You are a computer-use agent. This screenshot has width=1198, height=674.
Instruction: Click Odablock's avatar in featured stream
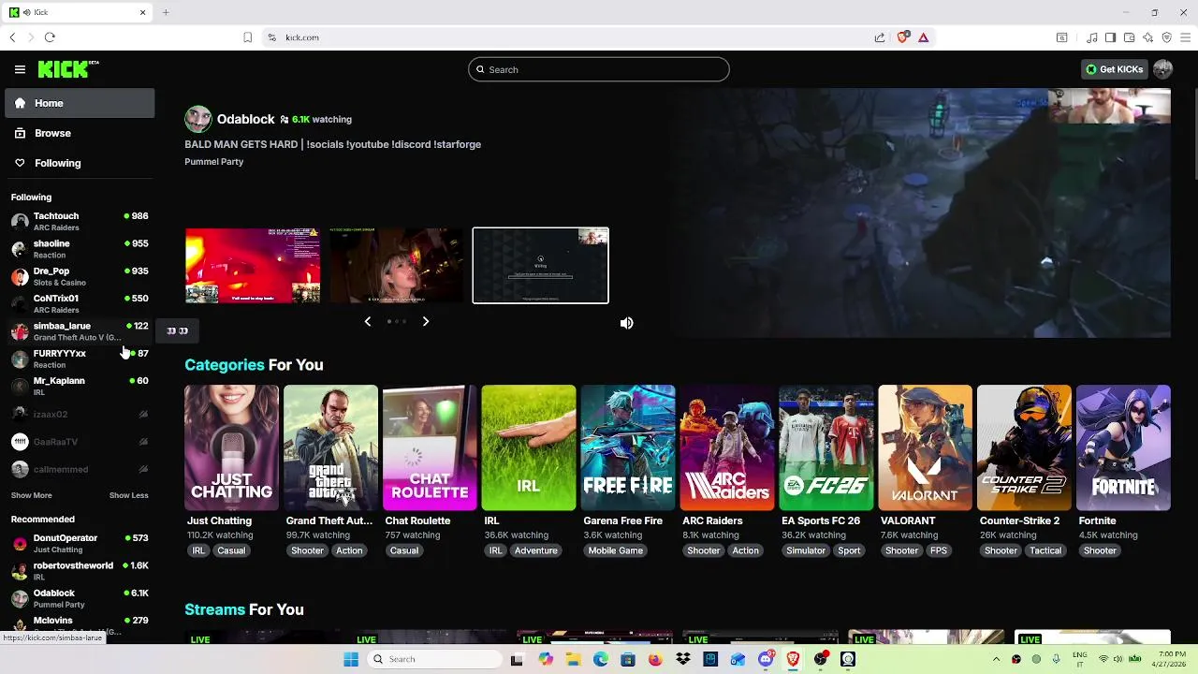tap(198, 119)
